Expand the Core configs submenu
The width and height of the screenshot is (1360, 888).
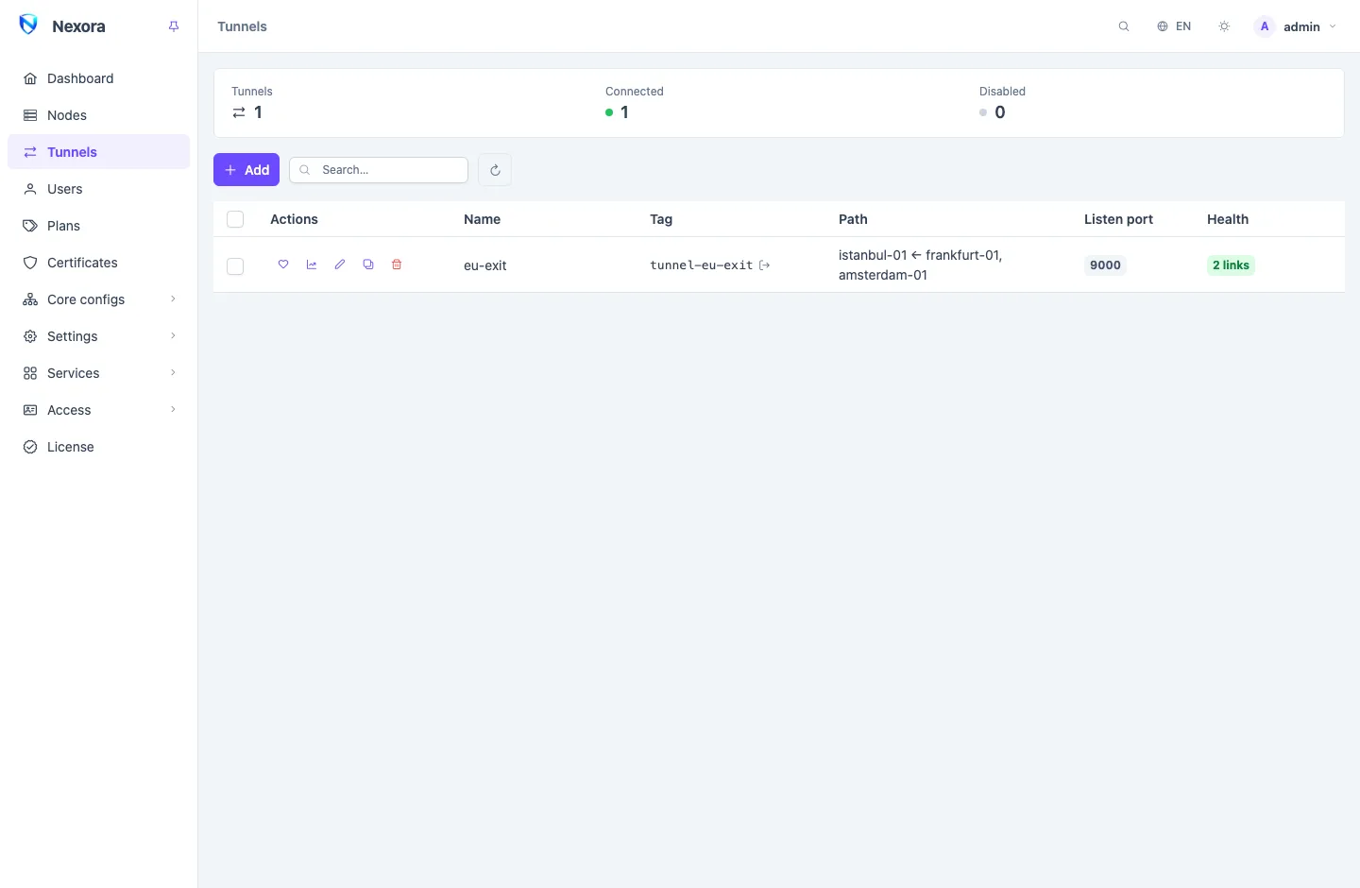tap(99, 299)
